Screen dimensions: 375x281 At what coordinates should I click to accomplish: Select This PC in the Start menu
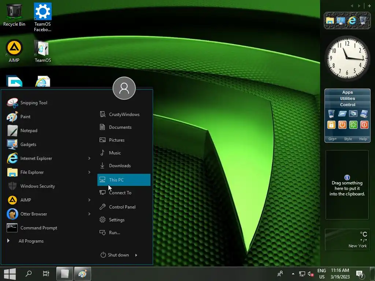coord(124,180)
